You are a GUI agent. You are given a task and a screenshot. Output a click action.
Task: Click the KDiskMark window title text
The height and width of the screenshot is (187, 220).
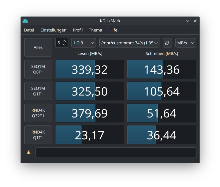[x=110, y=21]
